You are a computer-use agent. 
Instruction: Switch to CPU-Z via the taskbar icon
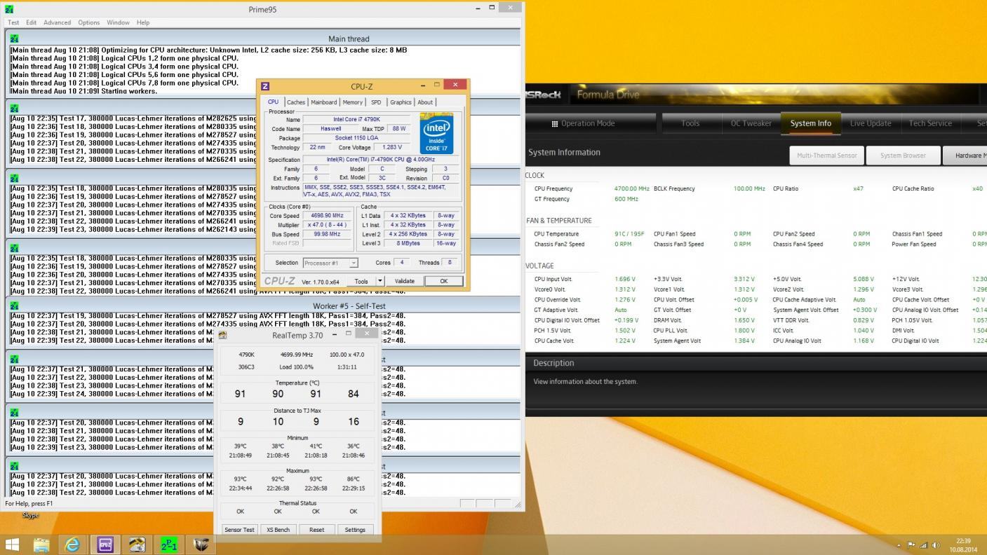pyautogui.click(x=105, y=544)
